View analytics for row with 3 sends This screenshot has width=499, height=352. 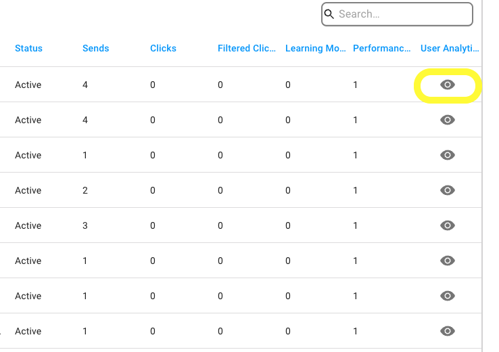448,225
